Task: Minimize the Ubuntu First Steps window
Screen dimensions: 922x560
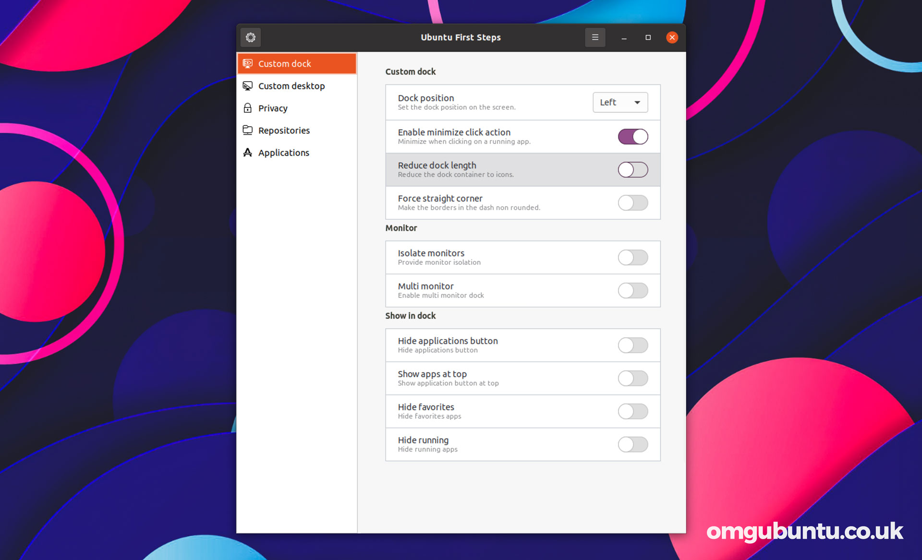Action: point(624,37)
